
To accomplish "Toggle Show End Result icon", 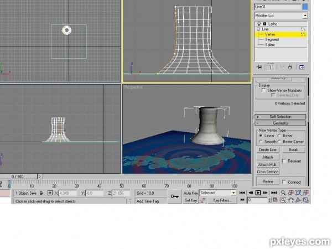I will tap(271, 67).
